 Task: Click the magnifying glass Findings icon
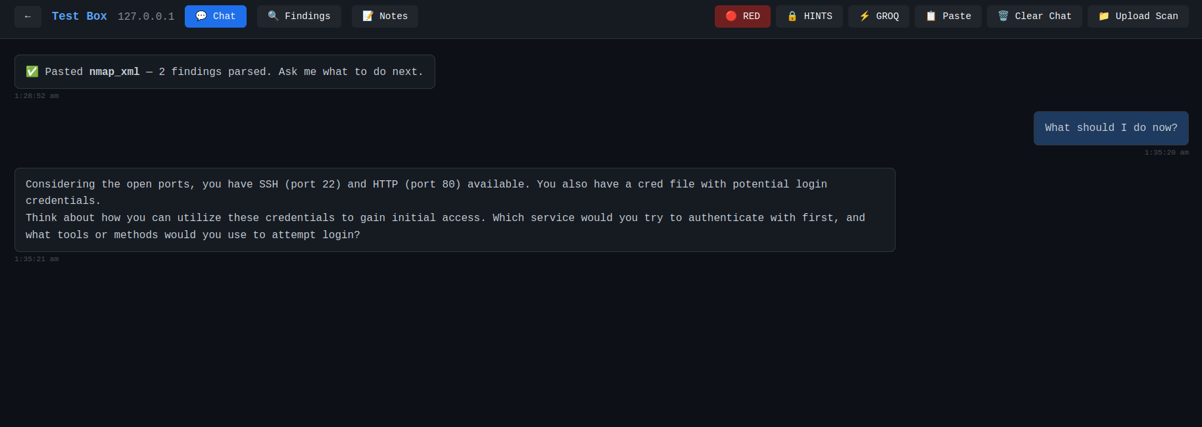[x=273, y=16]
